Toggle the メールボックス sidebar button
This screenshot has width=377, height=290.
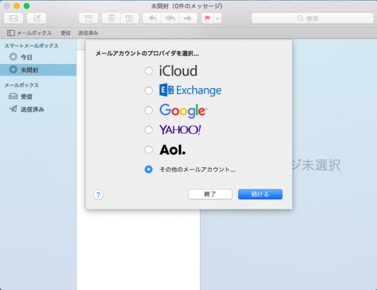pos(30,33)
